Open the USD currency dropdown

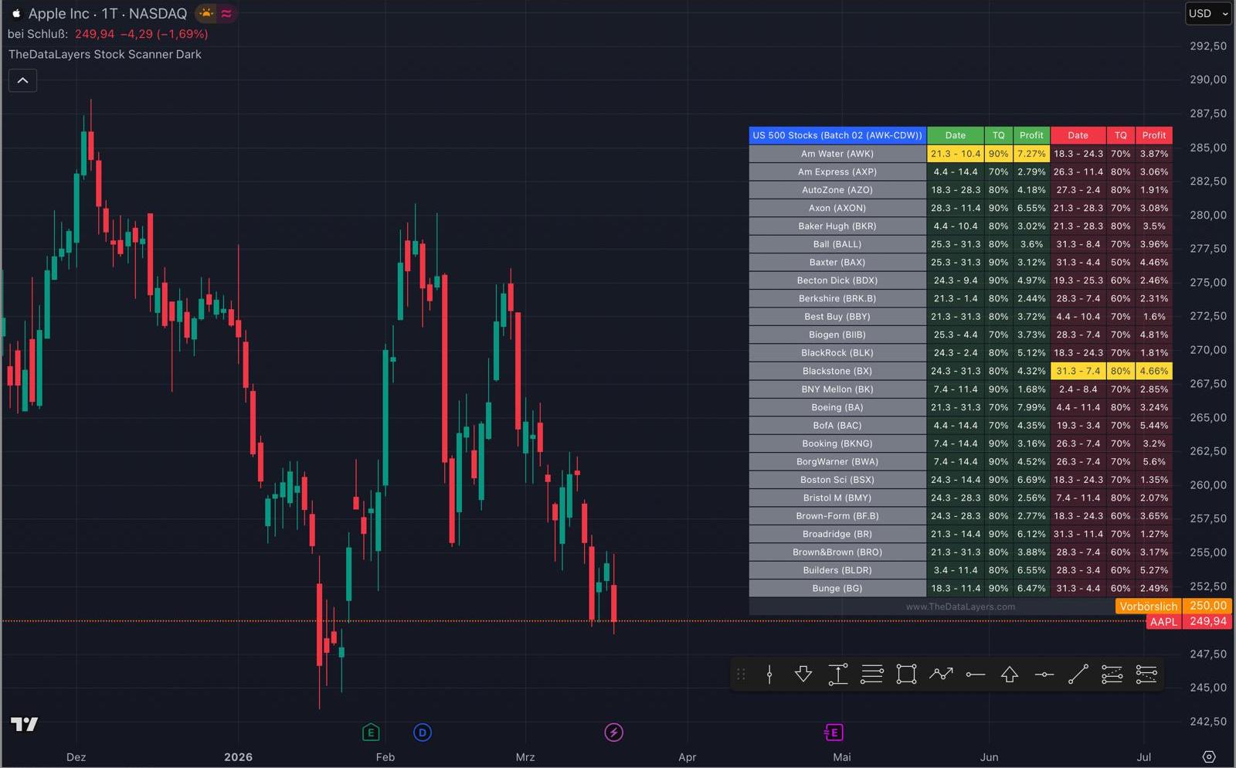(x=1207, y=13)
